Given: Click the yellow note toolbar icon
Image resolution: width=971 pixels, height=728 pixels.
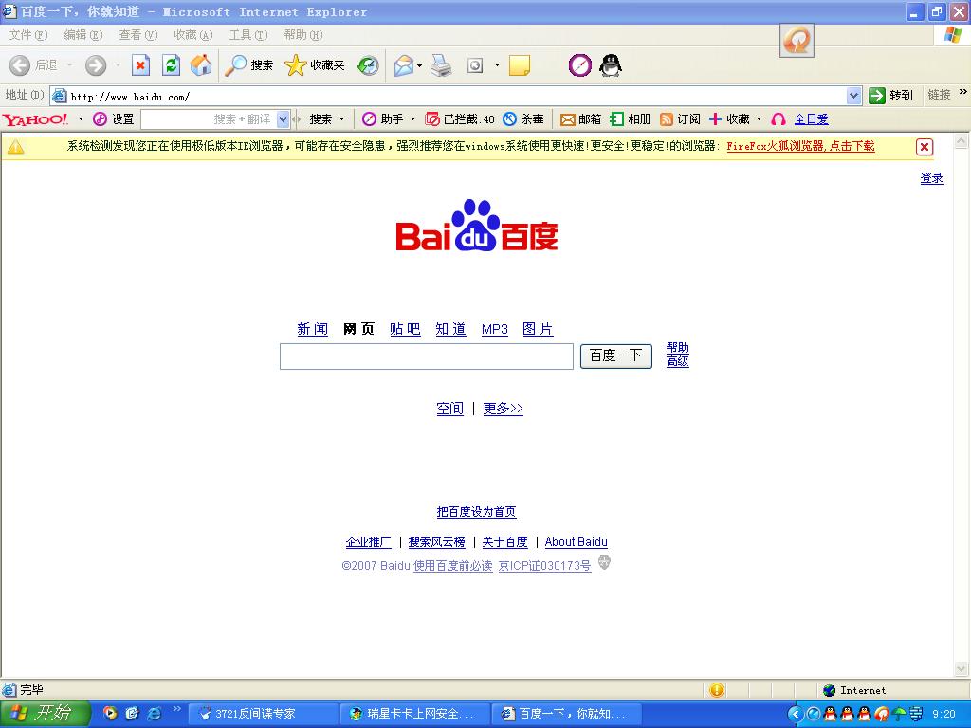Looking at the screenshot, I should (519, 65).
